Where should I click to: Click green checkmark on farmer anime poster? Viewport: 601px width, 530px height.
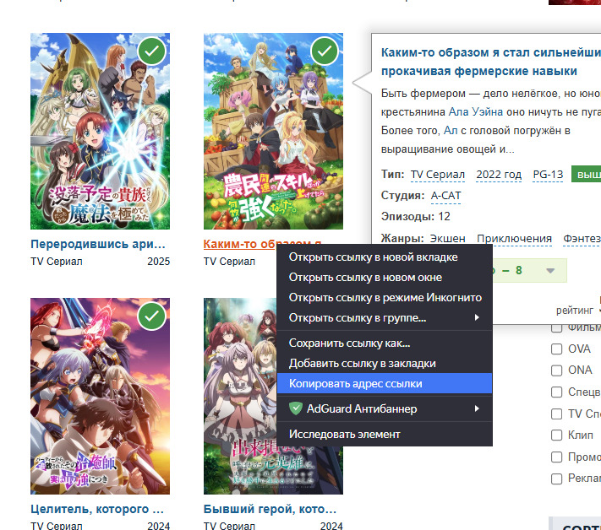coord(325,51)
